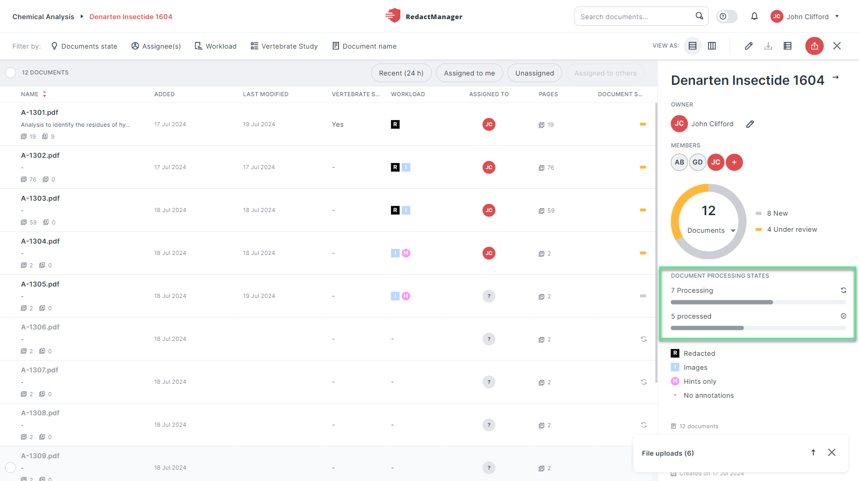
Task: Click Redacted workload icon for A-1301.pdf
Action: (x=395, y=124)
